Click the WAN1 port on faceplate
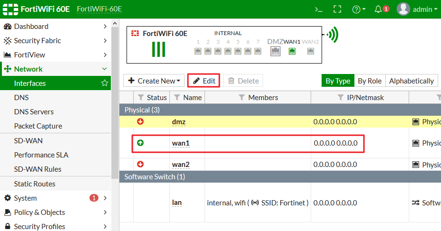 pos(292,51)
